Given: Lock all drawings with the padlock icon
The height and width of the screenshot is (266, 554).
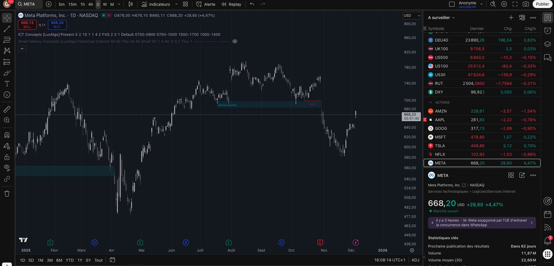Looking at the screenshot, I should coord(6,156).
